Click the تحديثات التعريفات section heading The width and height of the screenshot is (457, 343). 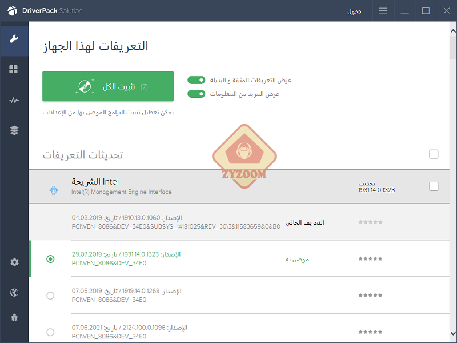[x=83, y=155]
